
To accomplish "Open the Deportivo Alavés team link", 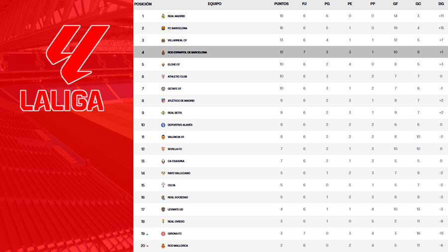I will (x=180, y=125).
